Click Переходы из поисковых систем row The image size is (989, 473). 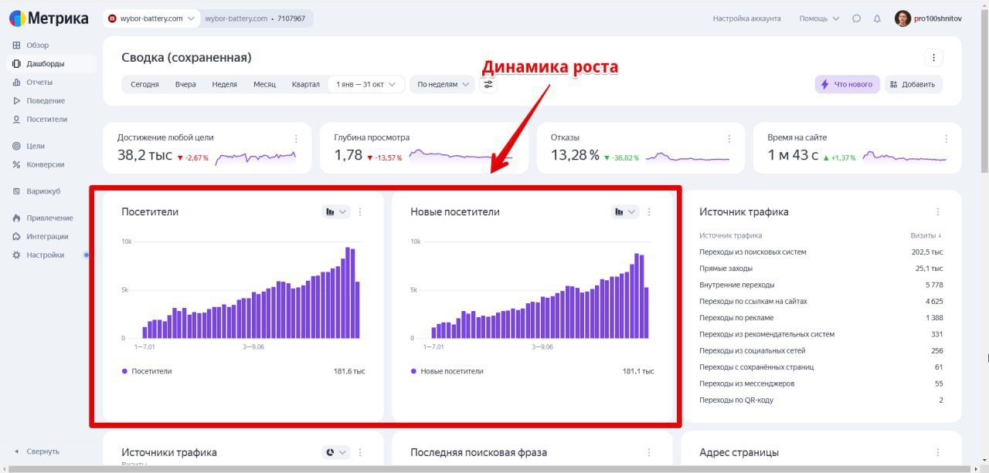click(x=821, y=252)
